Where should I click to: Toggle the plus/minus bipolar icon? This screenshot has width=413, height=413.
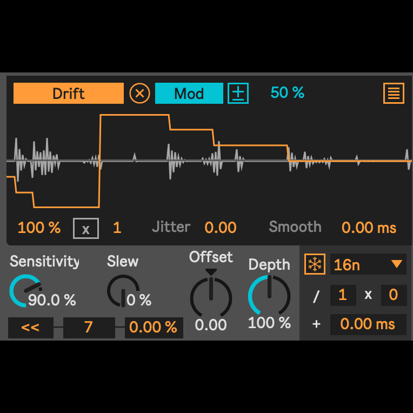pyautogui.click(x=238, y=93)
